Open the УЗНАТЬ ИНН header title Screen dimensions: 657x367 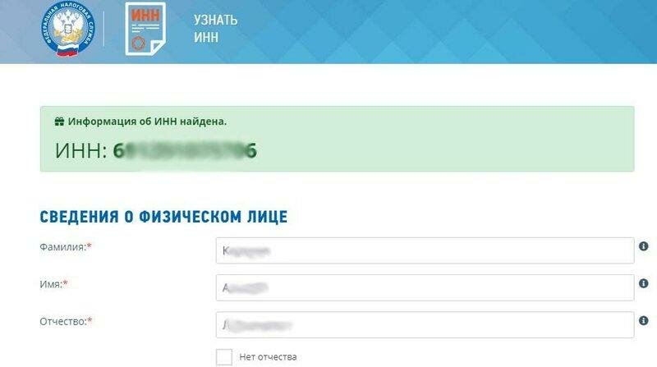coord(215,29)
